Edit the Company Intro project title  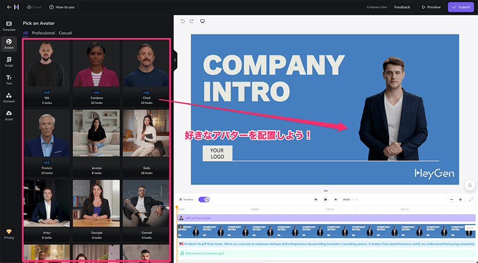(x=377, y=7)
